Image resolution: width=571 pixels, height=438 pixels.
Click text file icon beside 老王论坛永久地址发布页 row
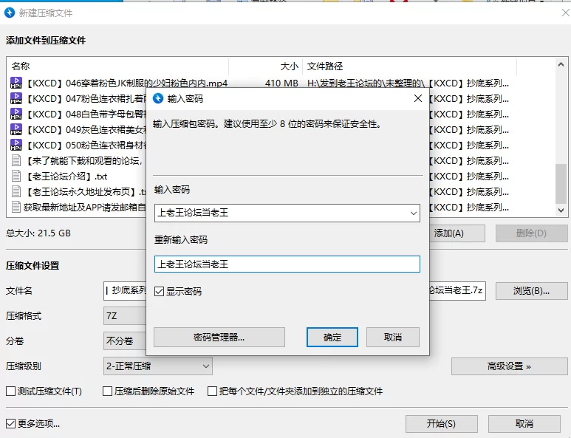(16, 191)
